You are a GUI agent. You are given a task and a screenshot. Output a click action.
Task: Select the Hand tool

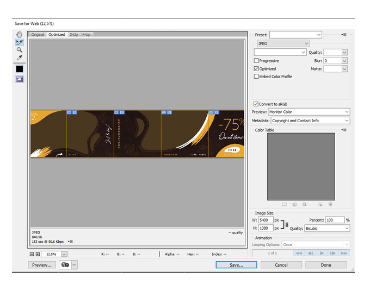[20, 34]
